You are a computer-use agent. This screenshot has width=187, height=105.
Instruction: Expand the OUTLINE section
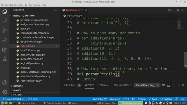click(34, 86)
